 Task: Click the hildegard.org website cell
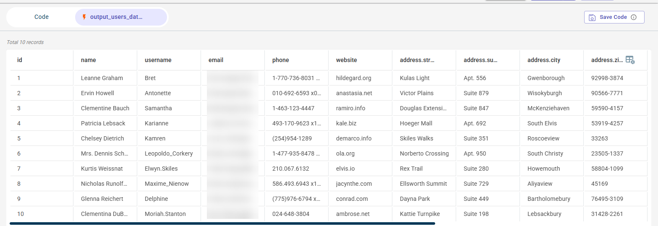tap(353, 78)
